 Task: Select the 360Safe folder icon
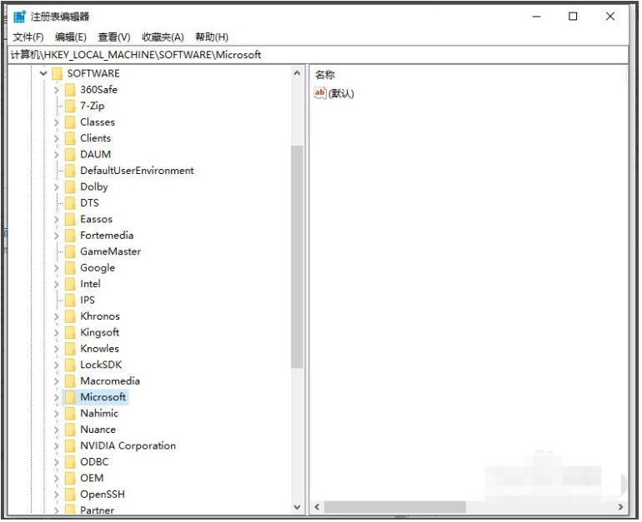pos(70,90)
